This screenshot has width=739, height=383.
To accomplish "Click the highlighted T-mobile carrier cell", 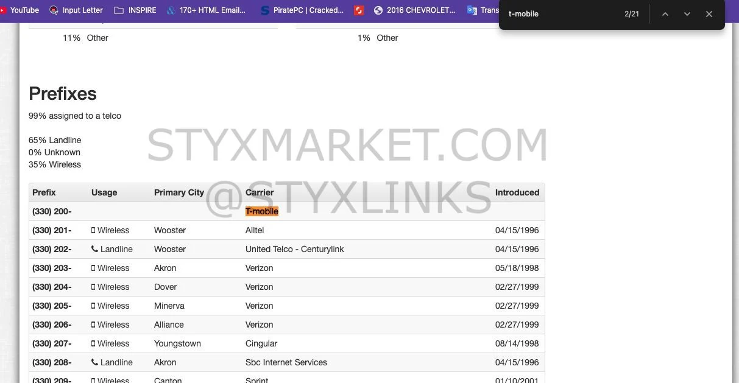I will (x=262, y=211).
